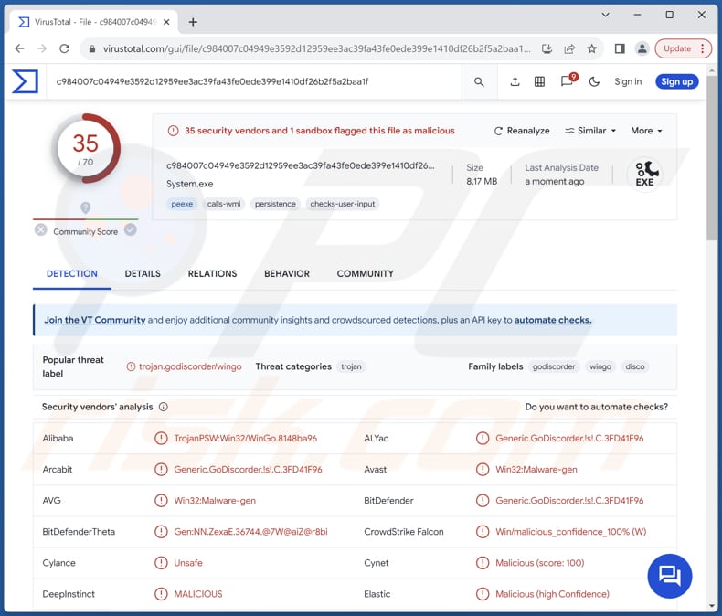Click the Chrome Update button
Screen dimensions: 722x616
[683, 48]
